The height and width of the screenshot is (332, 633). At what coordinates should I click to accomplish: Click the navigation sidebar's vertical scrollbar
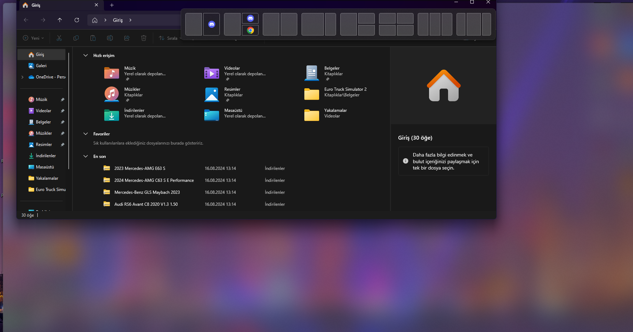pyautogui.click(x=69, y=111)
